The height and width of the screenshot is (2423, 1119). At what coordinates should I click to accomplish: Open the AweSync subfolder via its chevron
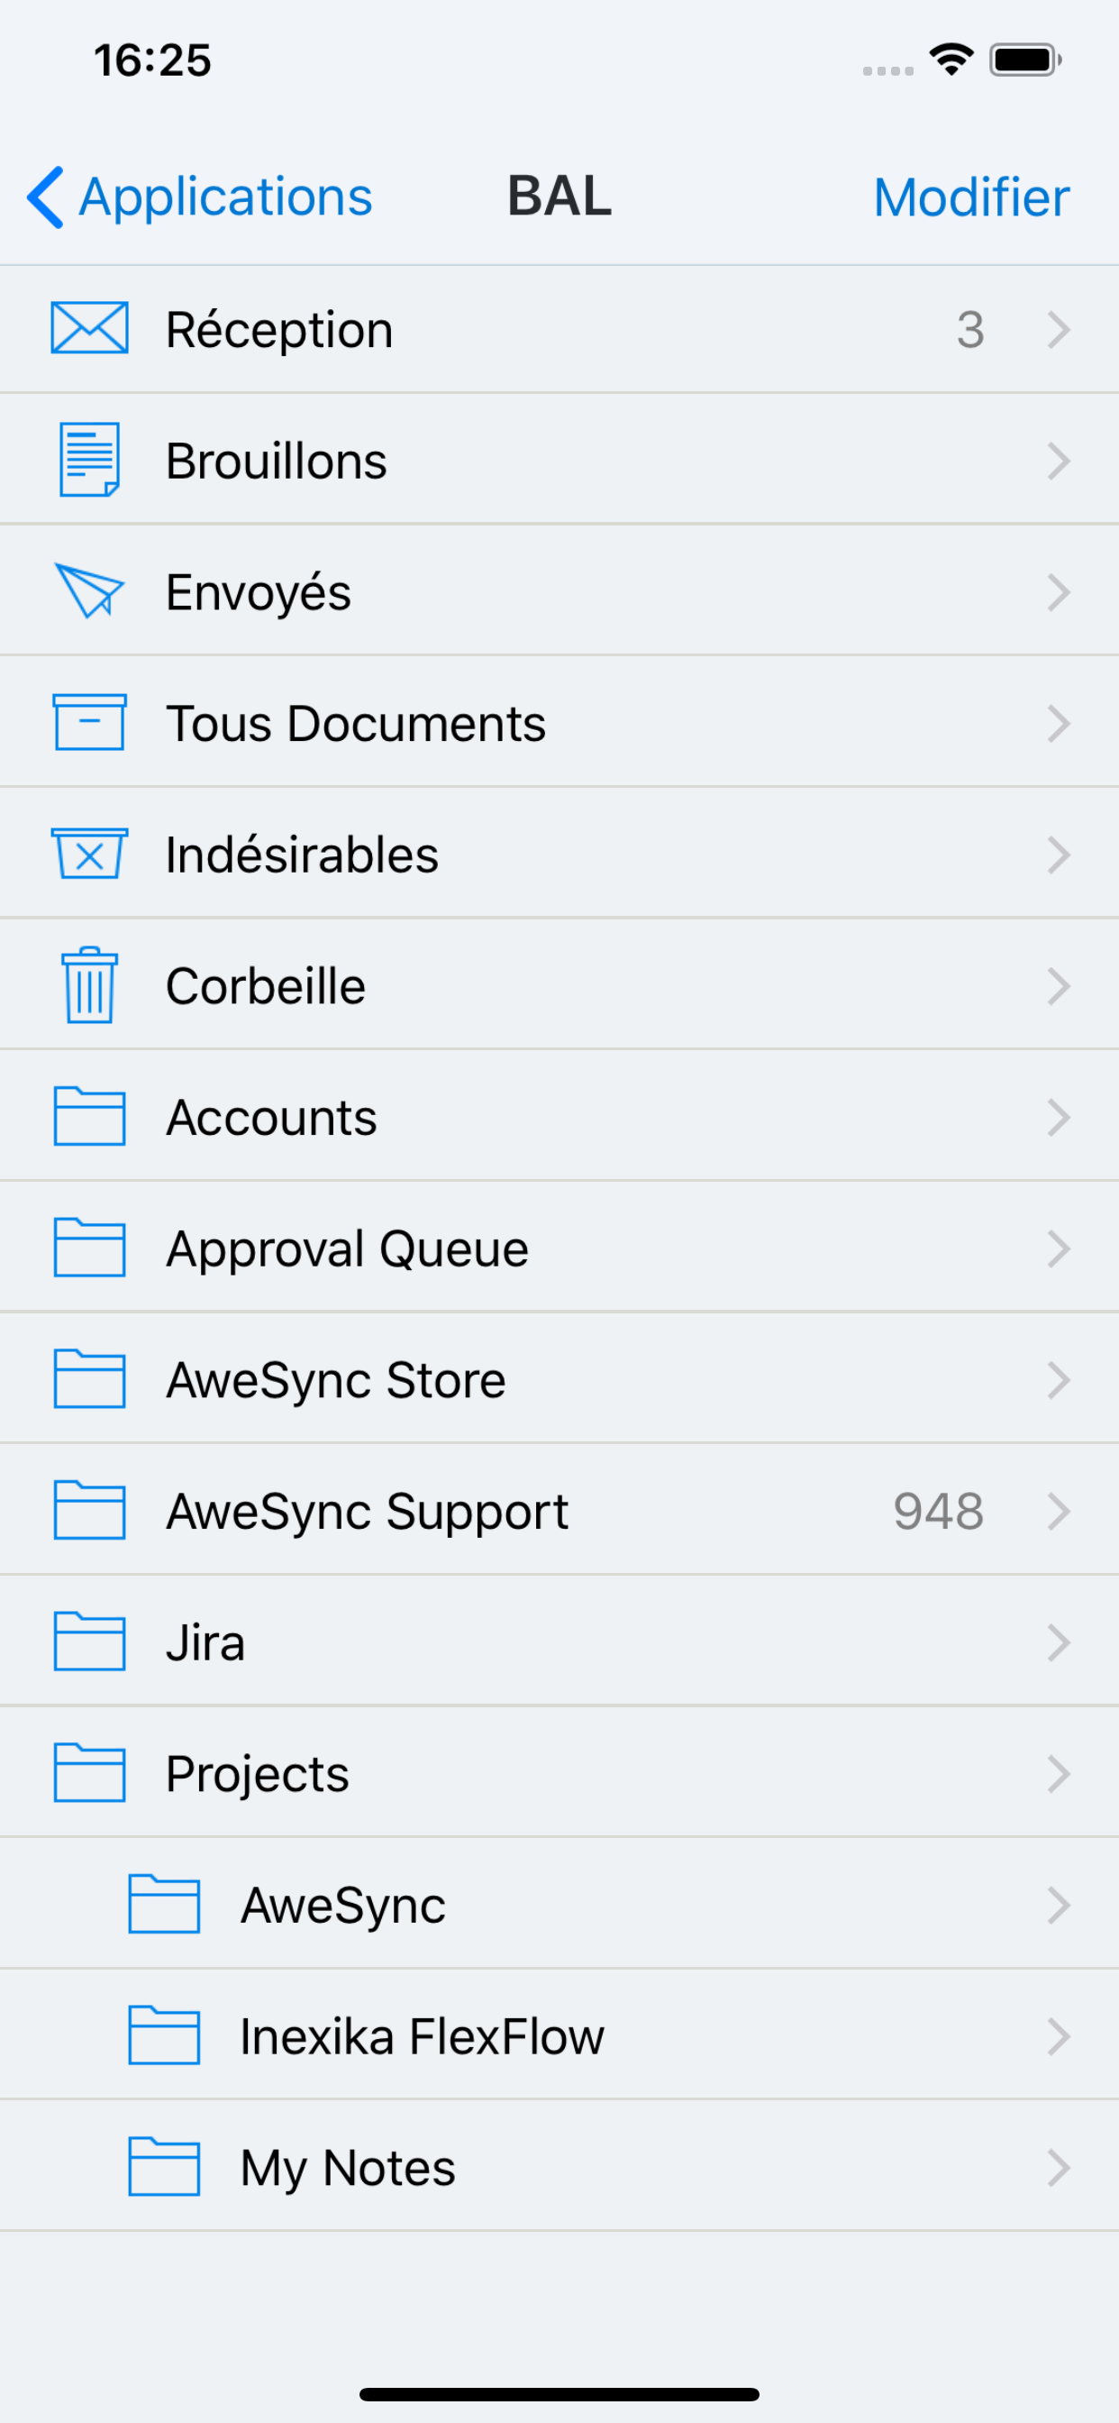1059,1906
